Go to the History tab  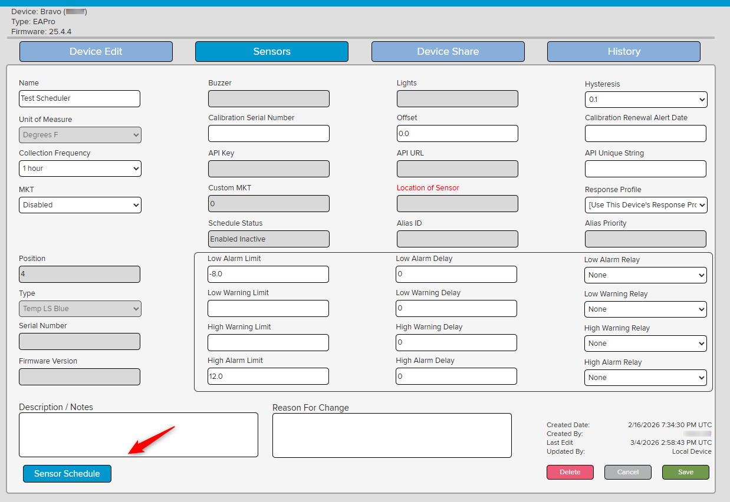click(x=623, y=52)
